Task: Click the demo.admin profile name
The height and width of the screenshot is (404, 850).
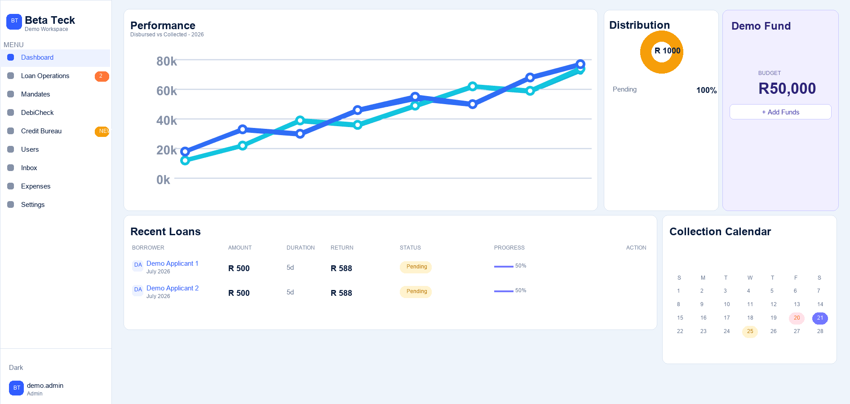Action: click(45, 386)
